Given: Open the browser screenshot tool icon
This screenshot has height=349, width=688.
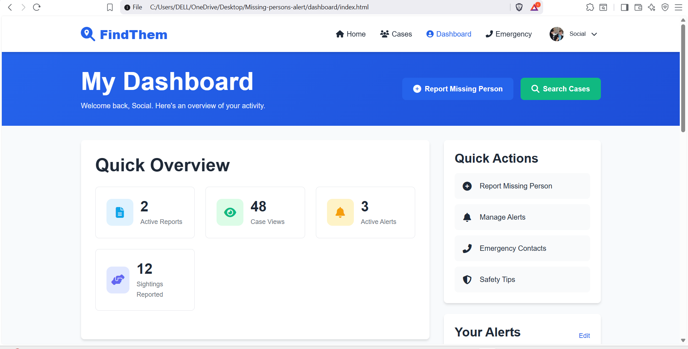Looking at the screenshot, I should tap(603, 7).
